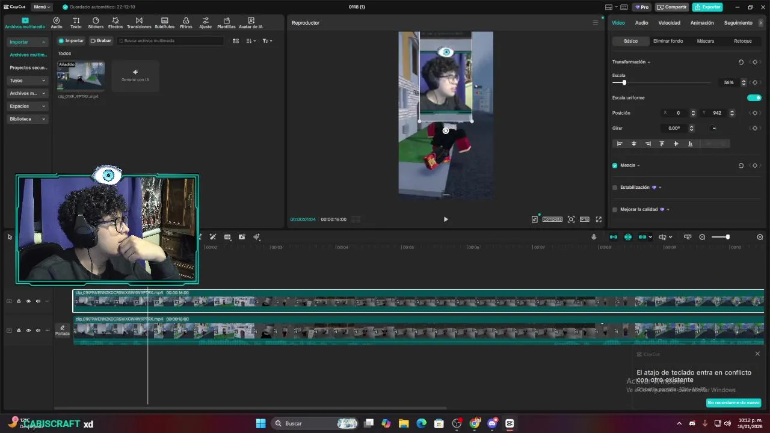Uncheck the Mezcla checkbox
This screenshot has height=433, width=770.
(615, 165)
